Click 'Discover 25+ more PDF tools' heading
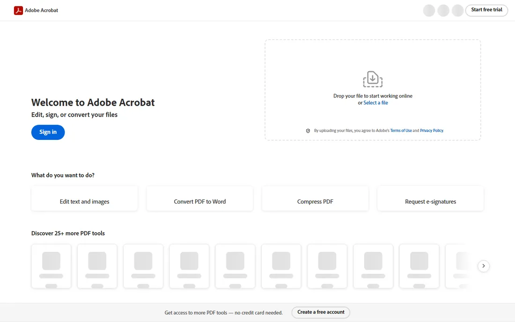The height and width of the screenshot is (322, 515). (68, 234)
